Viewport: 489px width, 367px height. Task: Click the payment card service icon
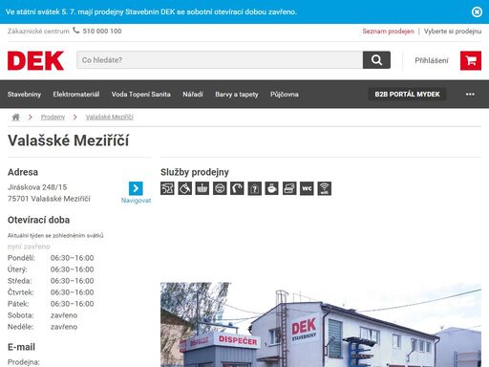pos(289,188)
